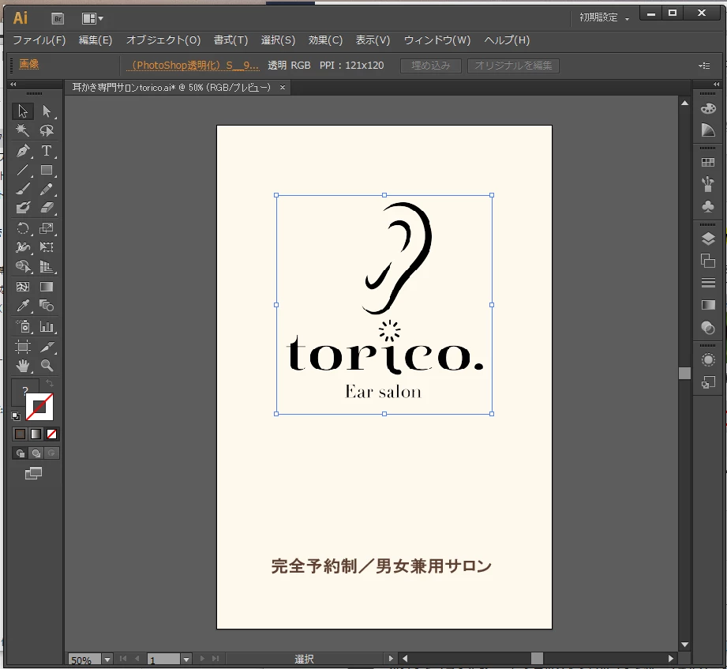
Task: Select the Zoom tool
Action: [47, 366]
